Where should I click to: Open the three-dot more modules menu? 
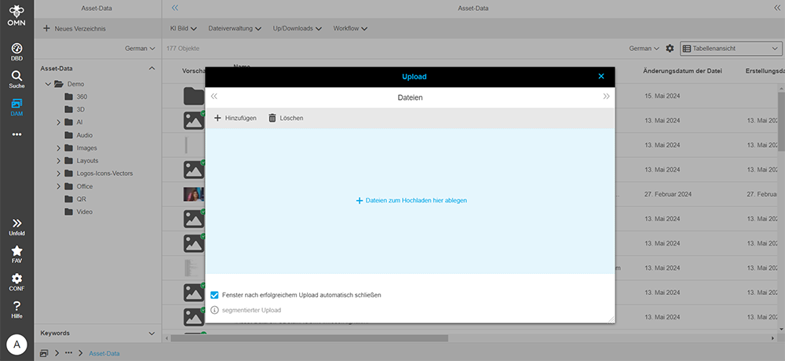16,134
